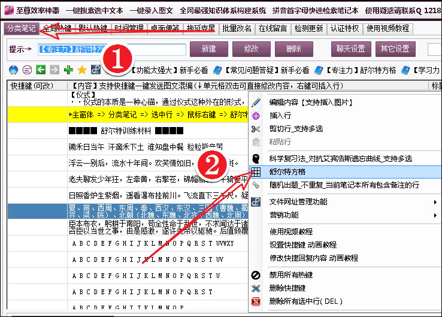Screen dimensions: 442x317
Task: Open the 在线留言 tab
Action: [x=273, y=28]
